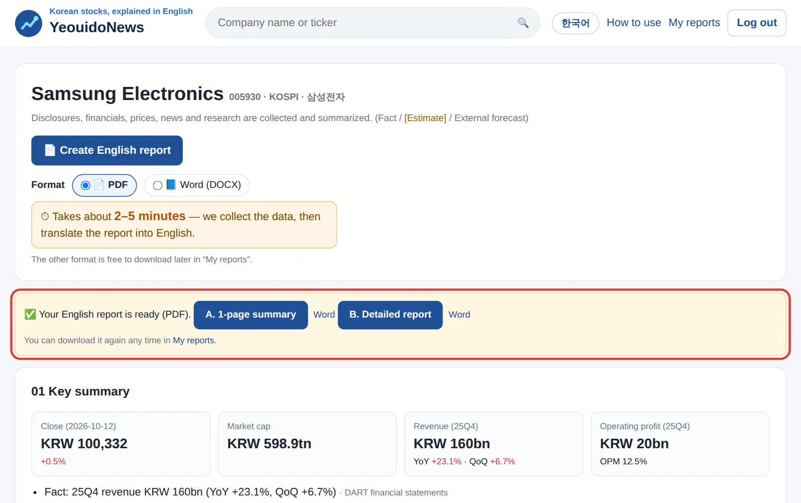Click Word link next to 1-page summary
The height and width of the screenshot is (503, 801).
324,315
